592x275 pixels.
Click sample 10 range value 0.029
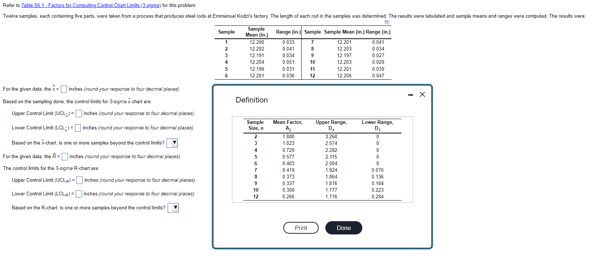click(378, 62)
